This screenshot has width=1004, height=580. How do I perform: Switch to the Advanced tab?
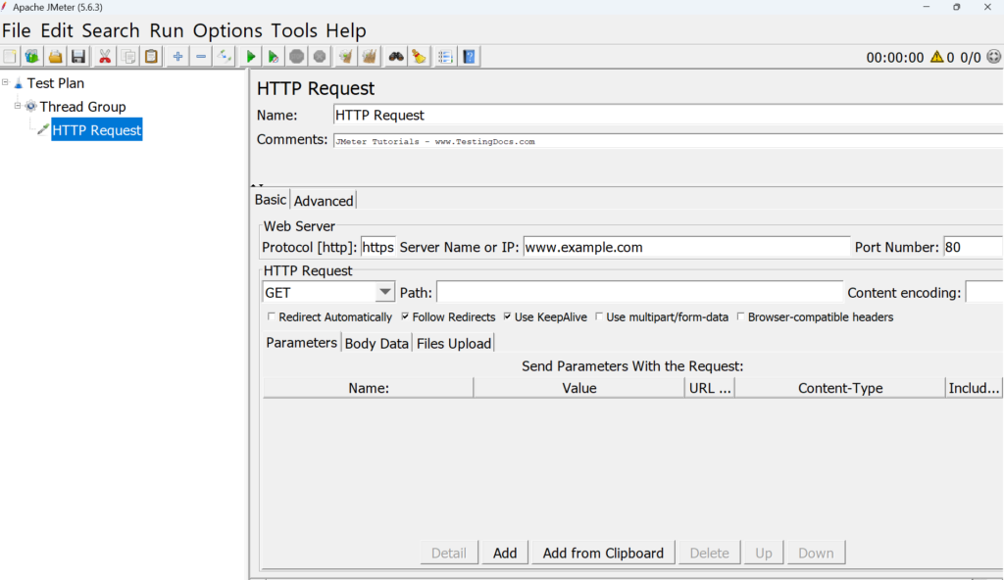(324, 200)
